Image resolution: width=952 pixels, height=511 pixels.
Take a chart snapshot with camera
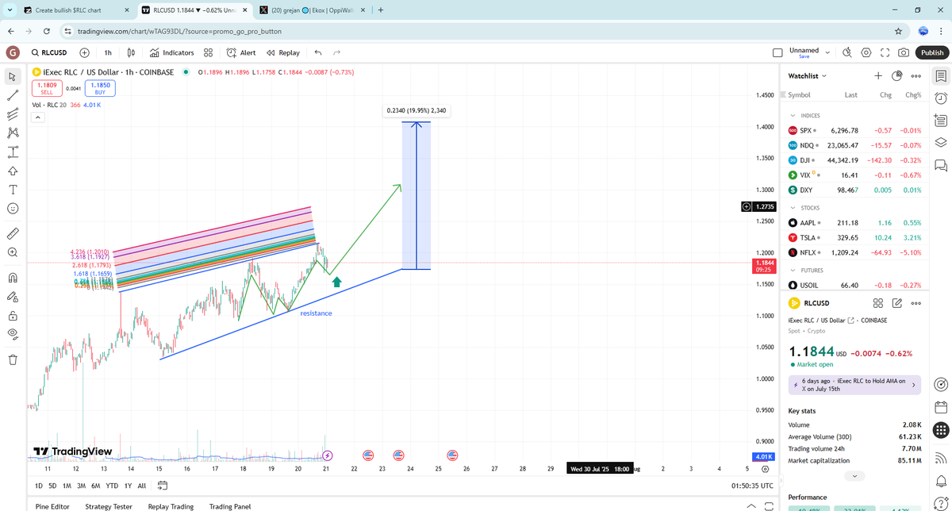tap(904, 52)
